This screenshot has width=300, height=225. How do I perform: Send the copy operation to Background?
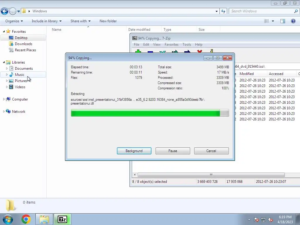point(134,151)
